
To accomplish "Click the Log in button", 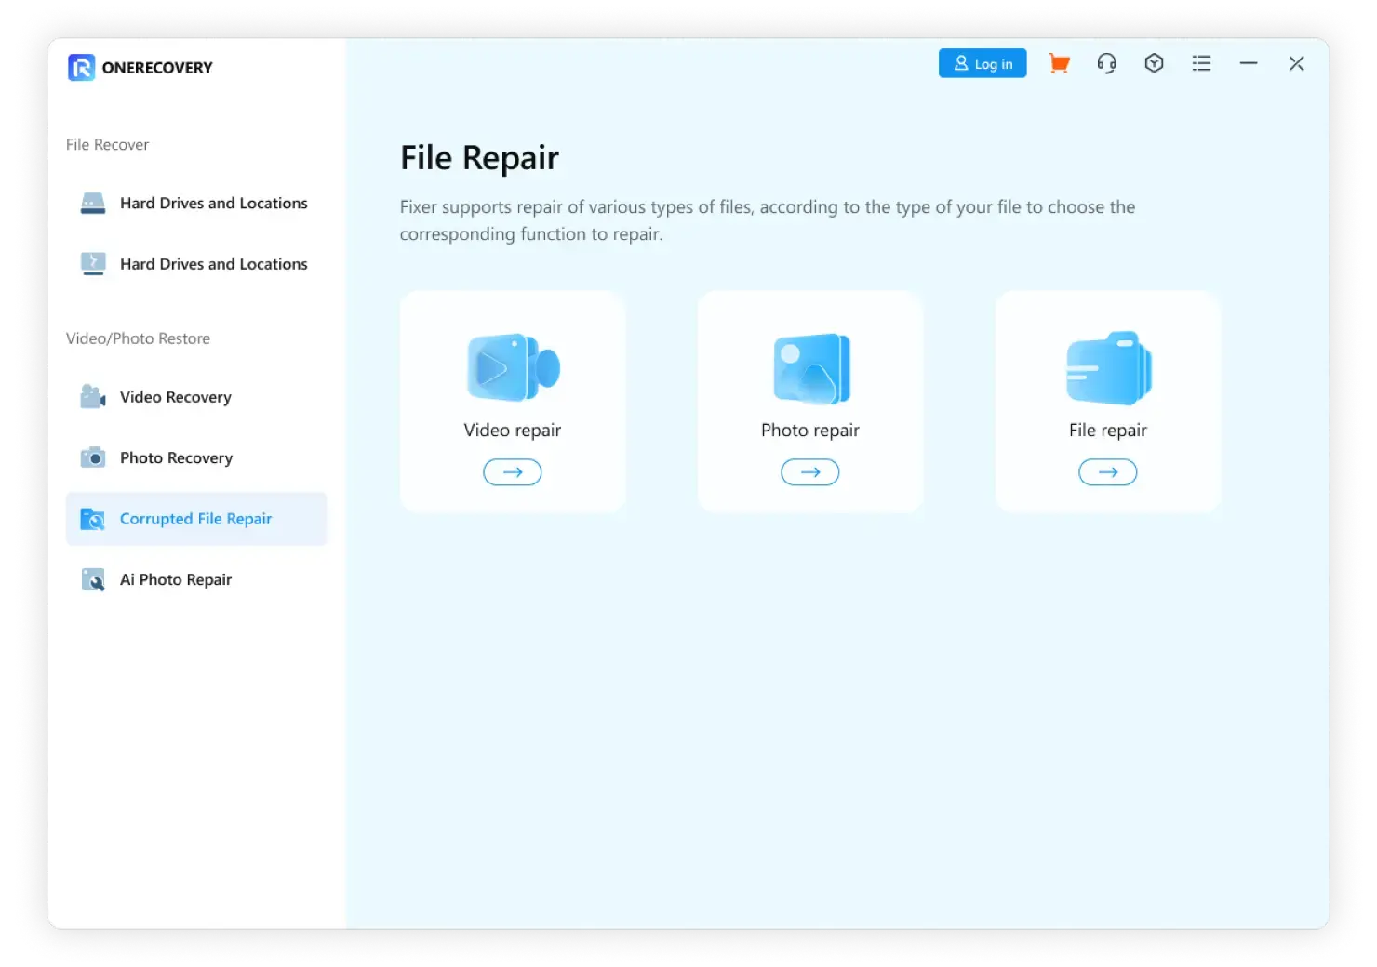I will (x=982, y=63).
